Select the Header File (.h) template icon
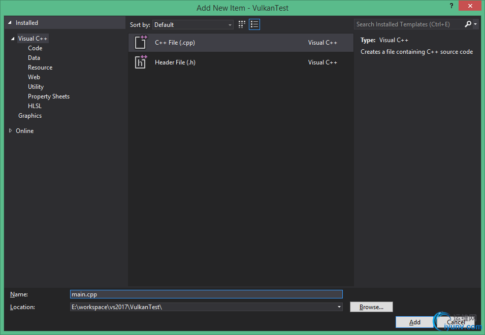Screen dimensions: 485x335 click(x=141, y=62)
